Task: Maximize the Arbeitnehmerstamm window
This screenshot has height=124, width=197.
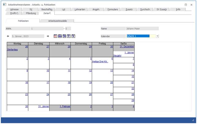Action: 186,5
